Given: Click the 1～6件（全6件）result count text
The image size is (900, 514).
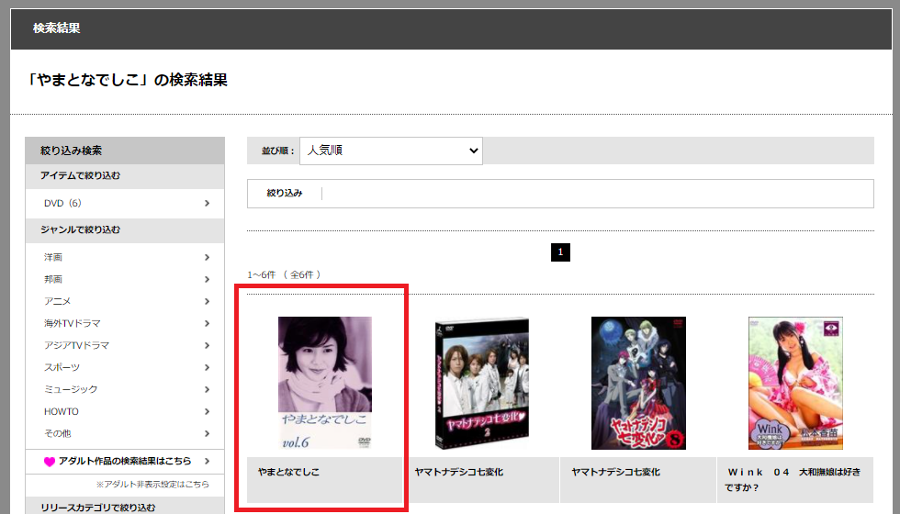Looking at the screenshot, I should 284,274.
